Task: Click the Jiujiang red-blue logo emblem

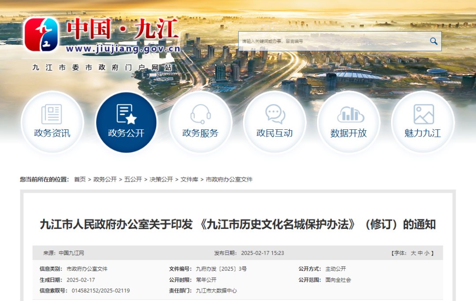Action: coord(41,34)
